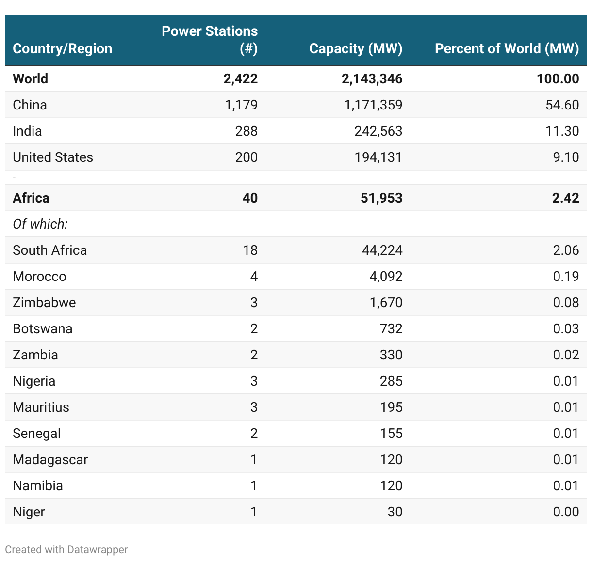592x561 pixels.
Task: Click the Power Stations (#) column header
Action: [x=210, y=40]
